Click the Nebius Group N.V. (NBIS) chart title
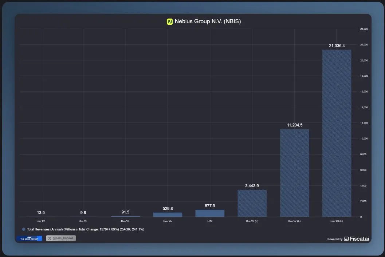385x257 pixels. click(208, 21)
